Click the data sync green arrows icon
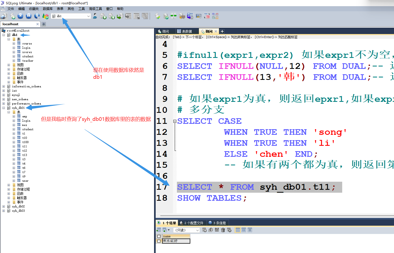Screen dimensions: 394x253 click(174, 16)
